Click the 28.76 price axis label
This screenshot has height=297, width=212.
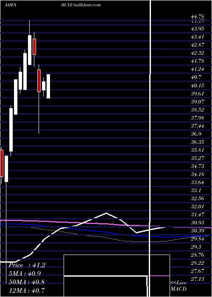click(x=197, y=255)
